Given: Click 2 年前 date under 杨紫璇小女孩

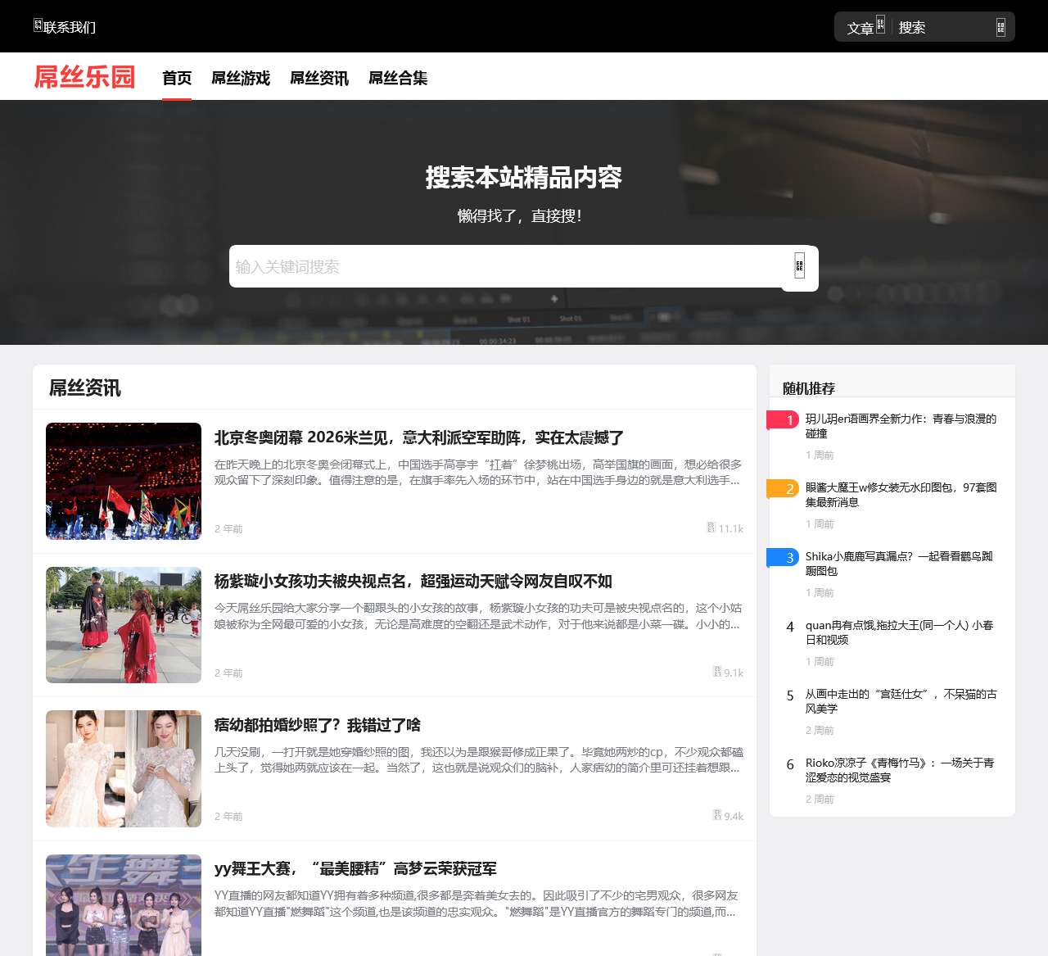Looking at the screenshot, I should point(228,673).
